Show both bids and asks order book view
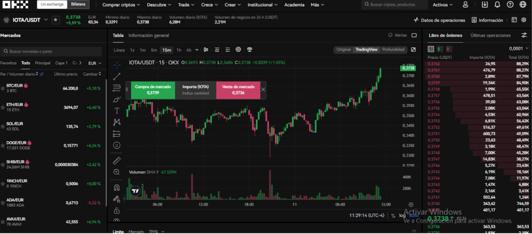The width and height of the screenshot is (532, 234). click(431, 49)
